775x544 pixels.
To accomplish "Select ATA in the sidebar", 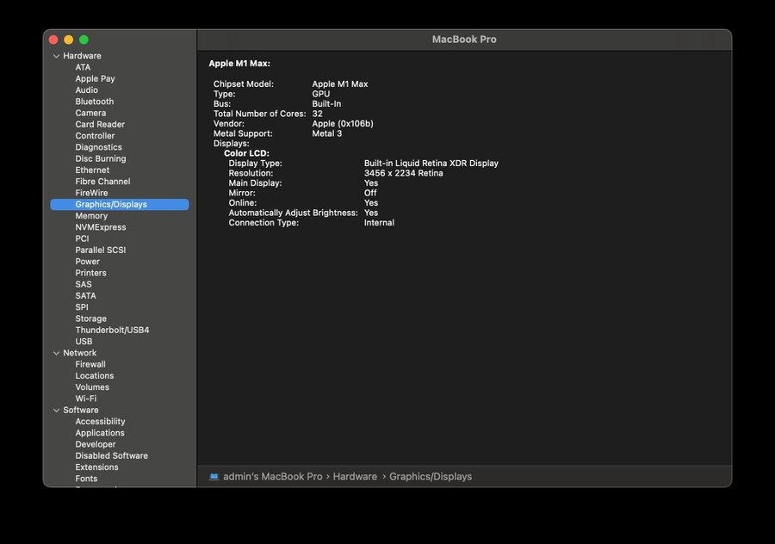I will pyautogui.click(x=83, y=67).
